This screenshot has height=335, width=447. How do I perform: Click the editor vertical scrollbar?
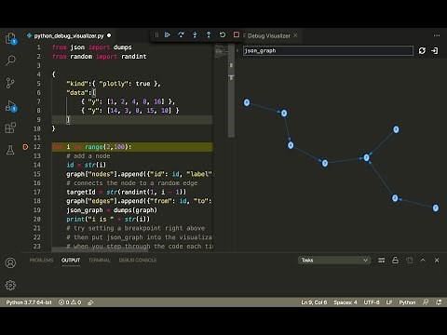click(x=231, y=90)
